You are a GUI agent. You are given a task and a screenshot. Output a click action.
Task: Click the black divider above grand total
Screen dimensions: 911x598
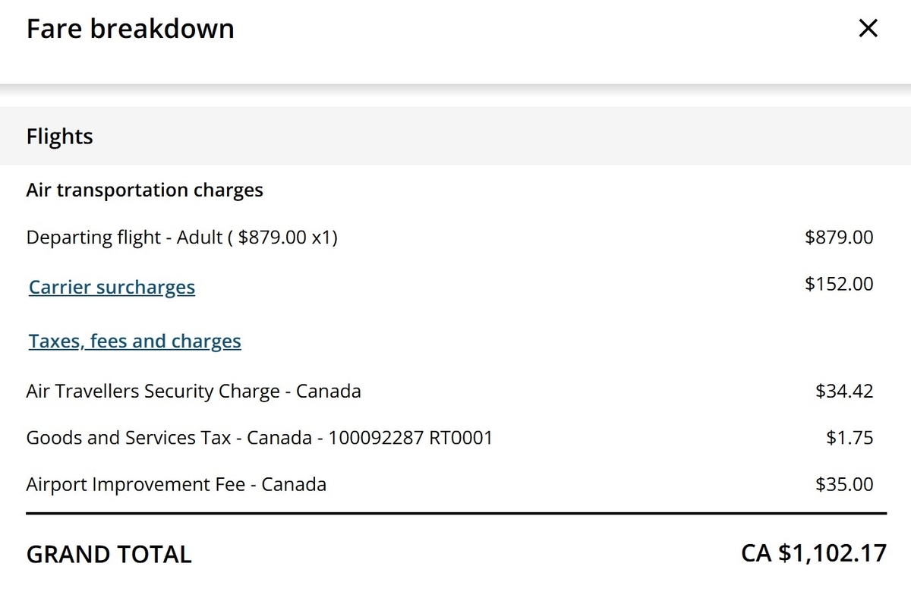(456, 514)
